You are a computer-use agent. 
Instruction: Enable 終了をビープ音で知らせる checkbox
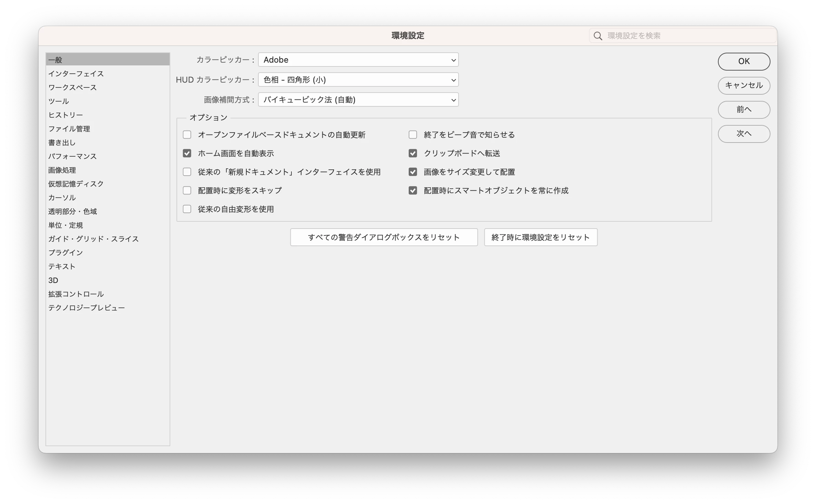[x=412, y=135]
